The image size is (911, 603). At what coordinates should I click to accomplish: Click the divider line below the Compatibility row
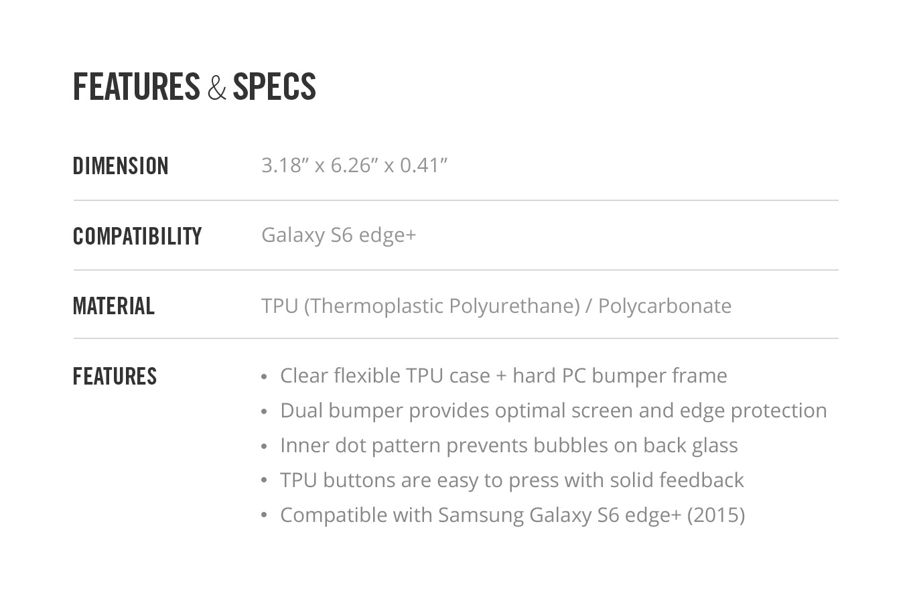click(455, 270)
